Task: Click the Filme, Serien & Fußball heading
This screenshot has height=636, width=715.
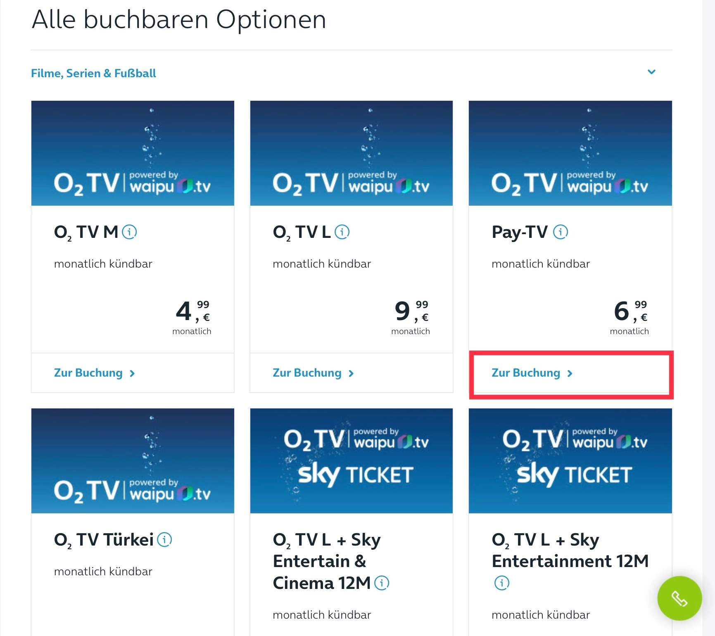Action: (x=93, y=74)
